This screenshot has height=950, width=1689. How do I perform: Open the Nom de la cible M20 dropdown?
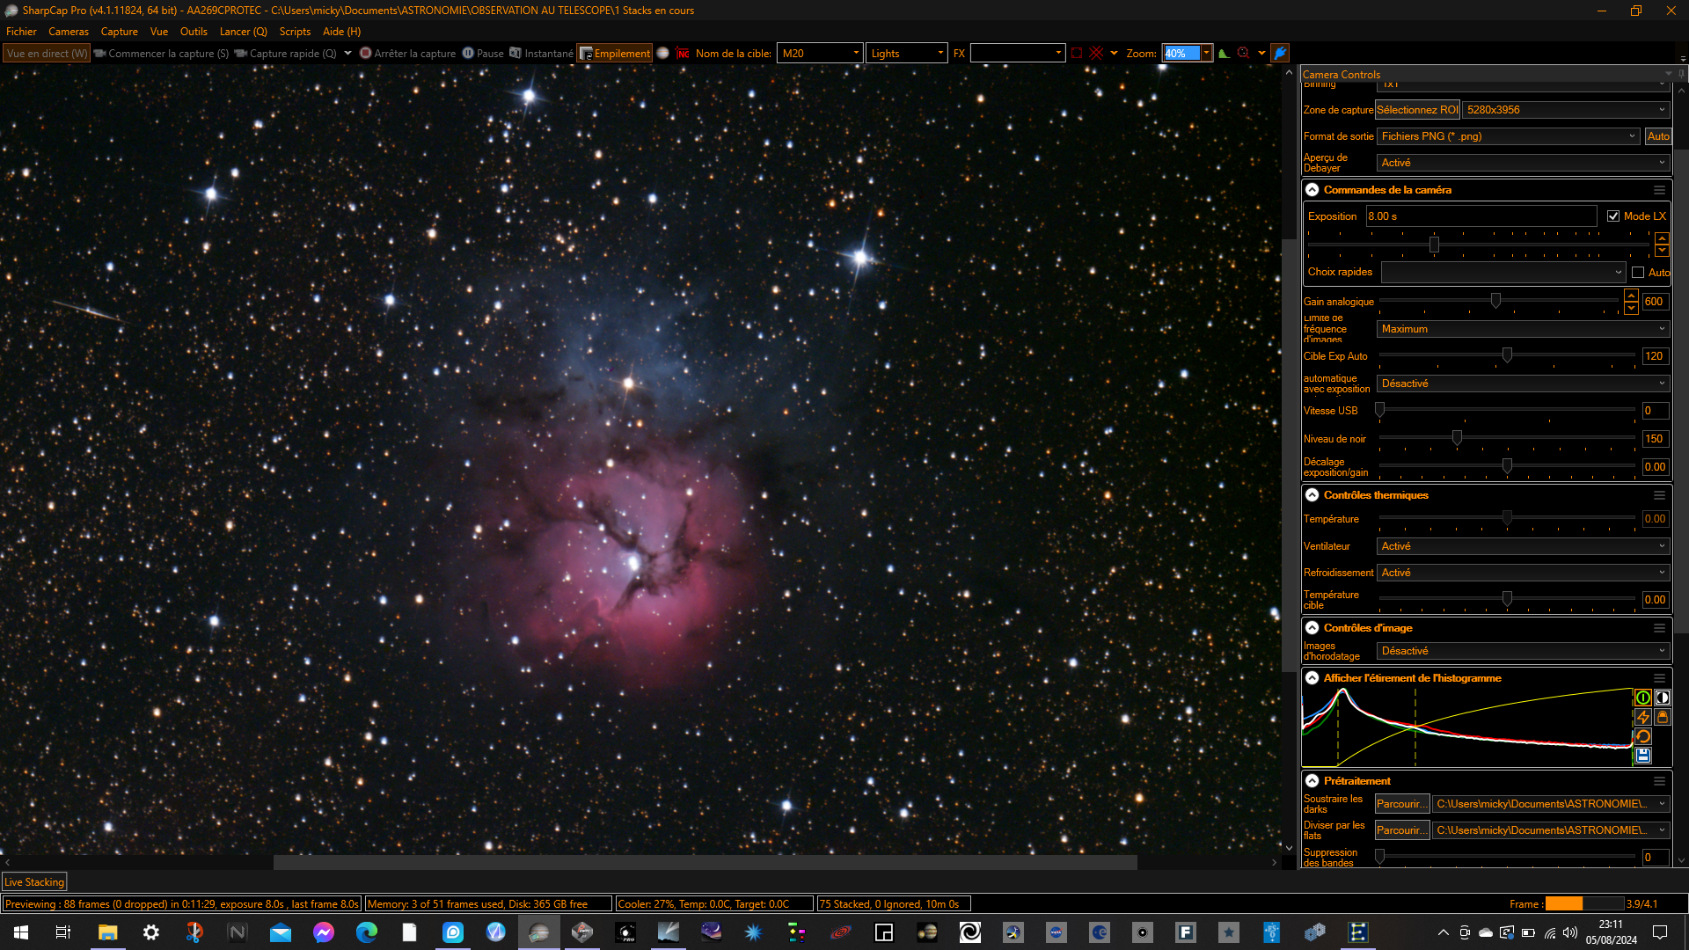[820, 54]
